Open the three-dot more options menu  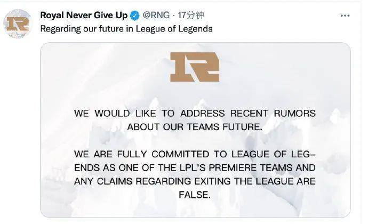click(x=345, y=15)
